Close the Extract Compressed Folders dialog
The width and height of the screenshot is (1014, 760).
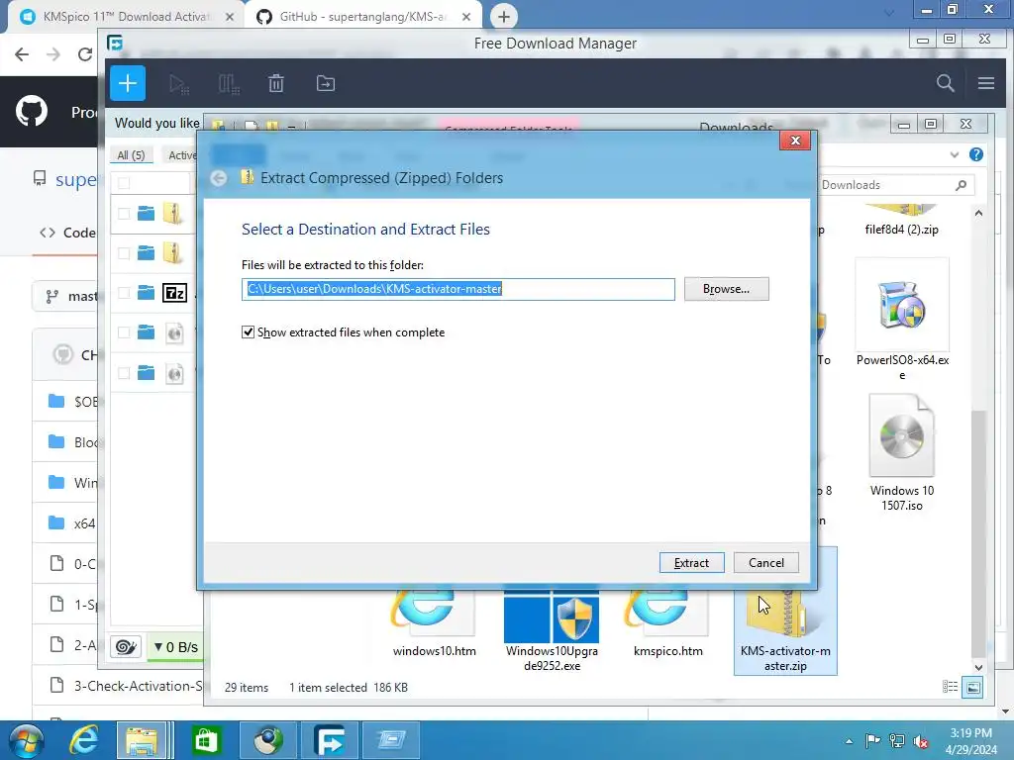795,141
